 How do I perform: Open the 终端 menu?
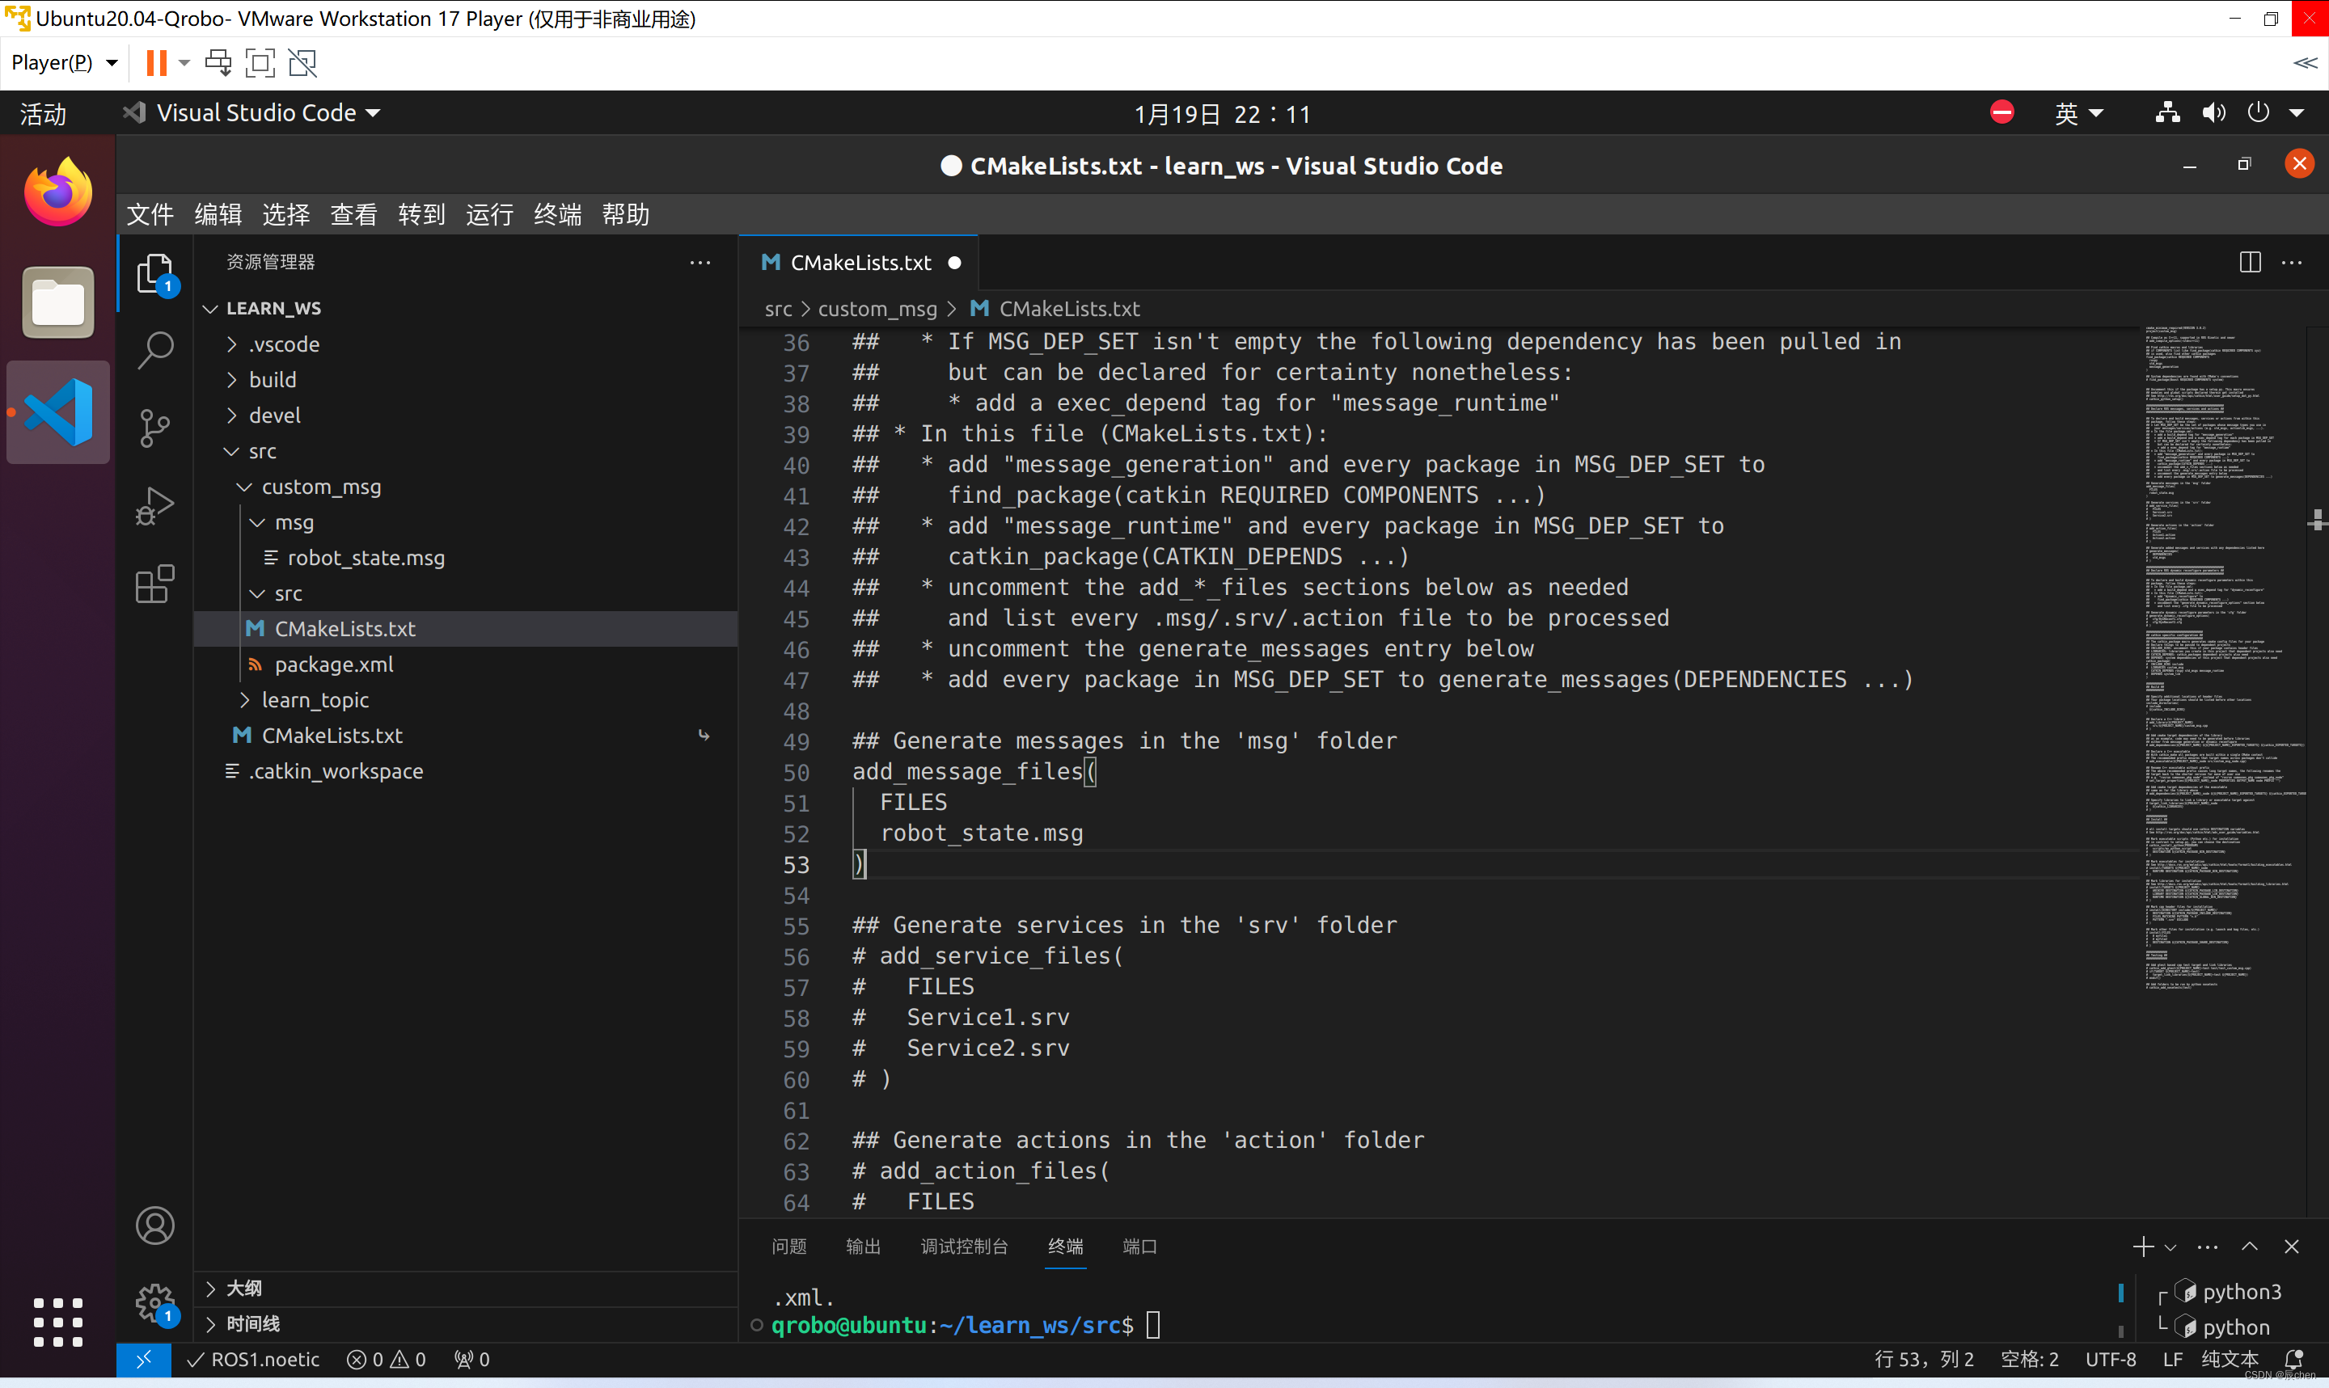tap(557, 214)
